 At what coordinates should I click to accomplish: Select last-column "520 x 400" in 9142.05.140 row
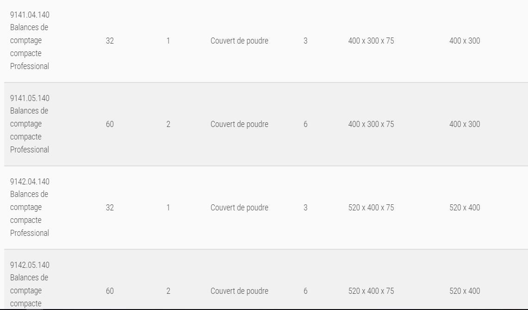(x=465, y=291)
